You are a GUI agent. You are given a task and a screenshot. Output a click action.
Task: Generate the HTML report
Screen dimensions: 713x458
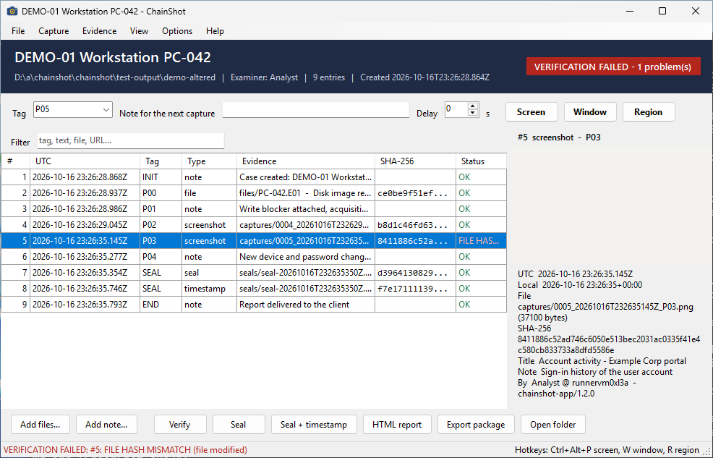(397, 424)
